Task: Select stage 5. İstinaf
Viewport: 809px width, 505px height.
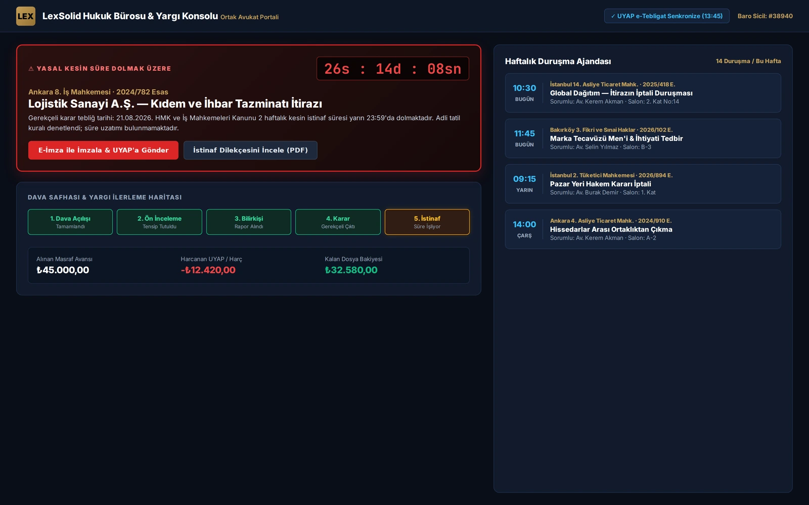Action: point(427,222)
